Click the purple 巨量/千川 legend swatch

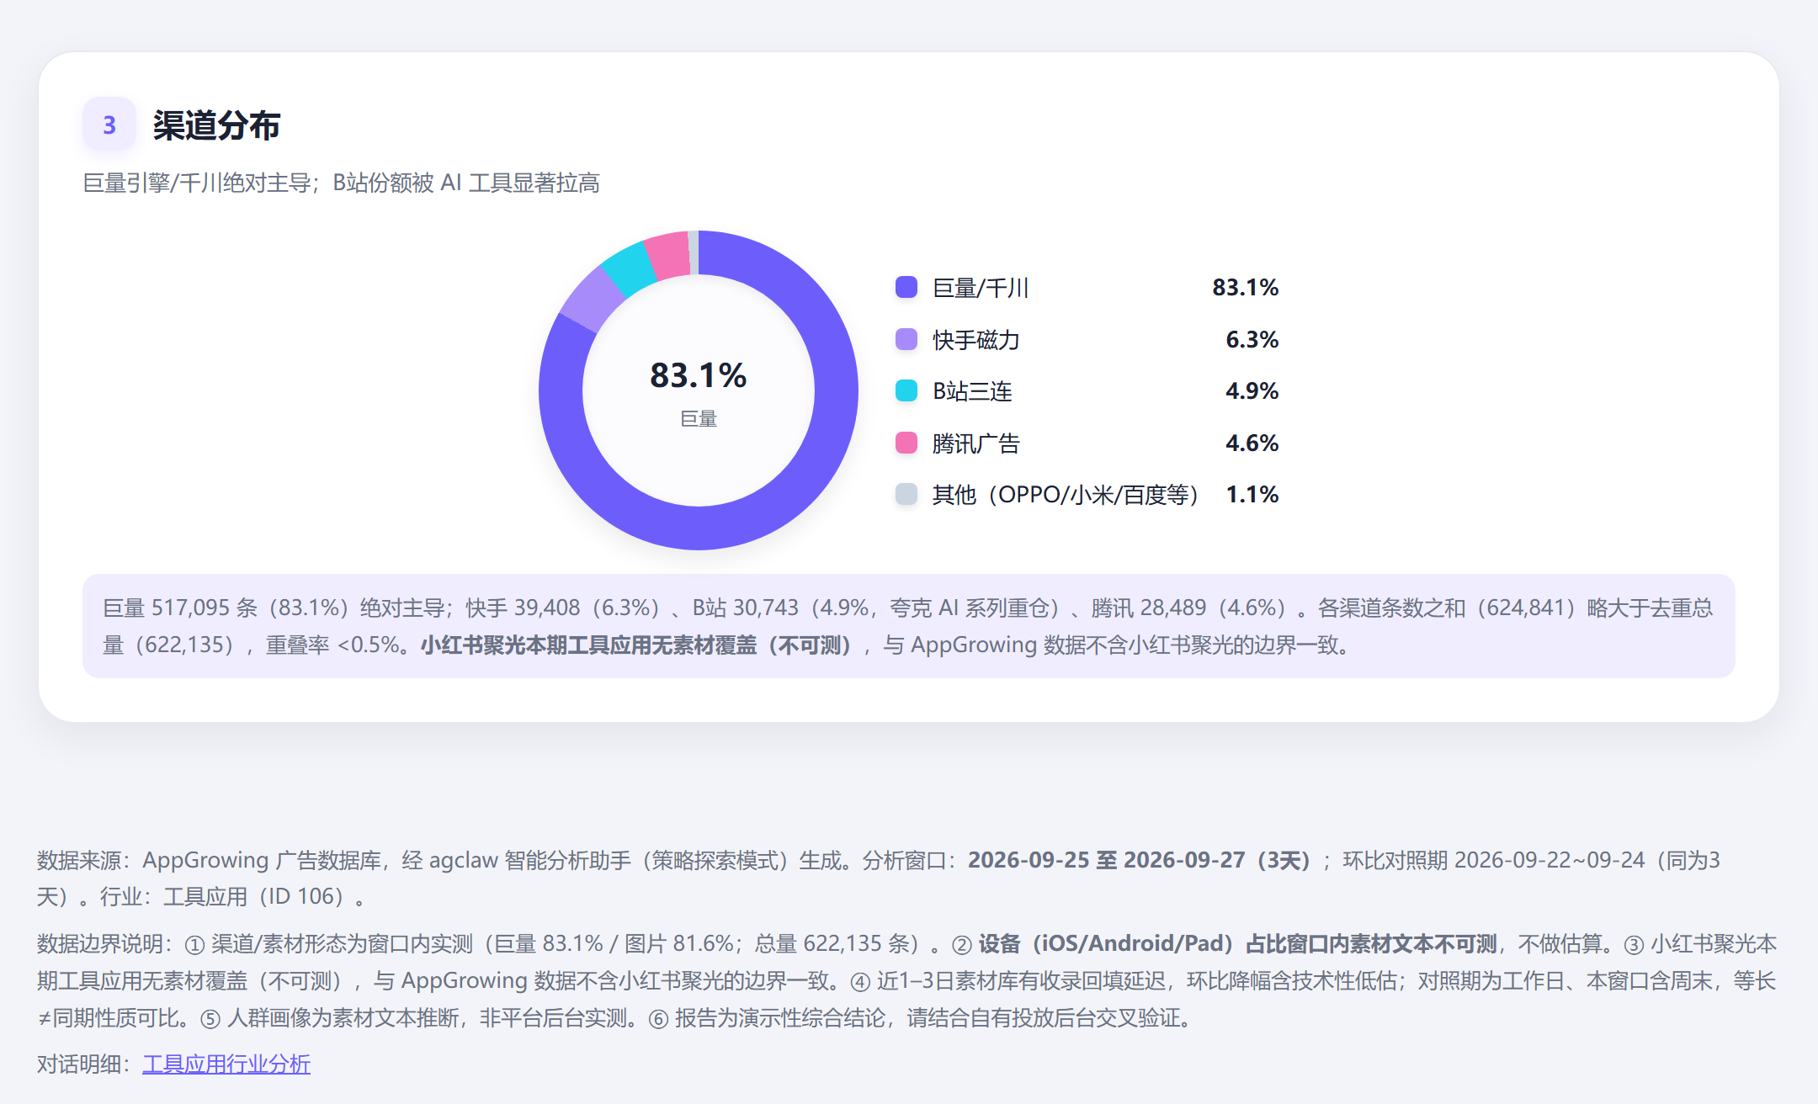point(906,287)
